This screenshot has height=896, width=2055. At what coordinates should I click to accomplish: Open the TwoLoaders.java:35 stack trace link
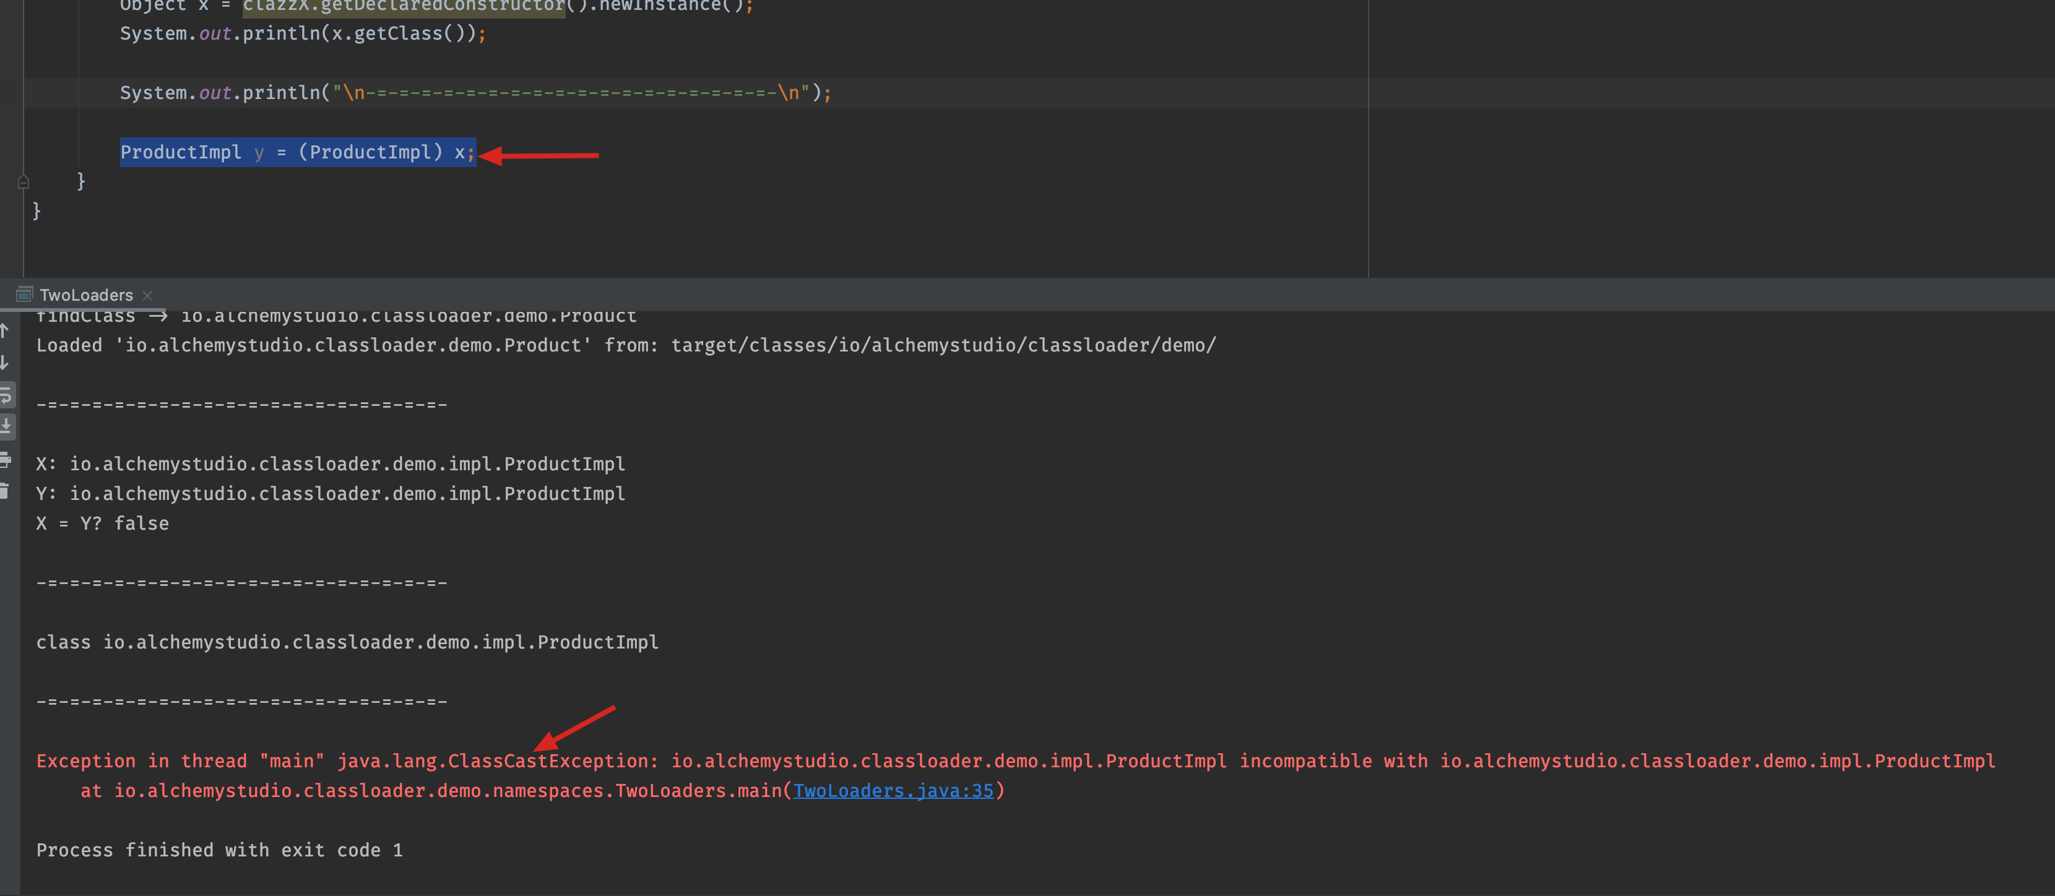(x=893, y=791)
